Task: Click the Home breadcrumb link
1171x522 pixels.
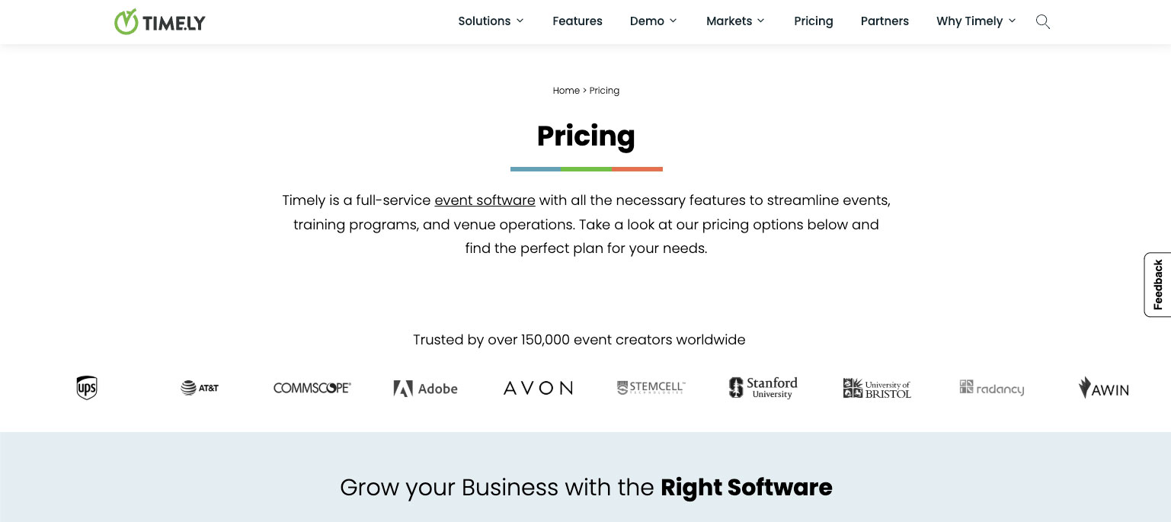Action: click(x=566, y=91)
